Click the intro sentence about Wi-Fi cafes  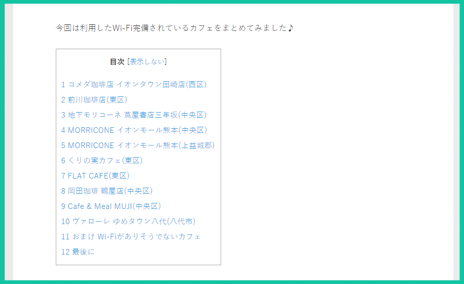[x=174, y=28]
